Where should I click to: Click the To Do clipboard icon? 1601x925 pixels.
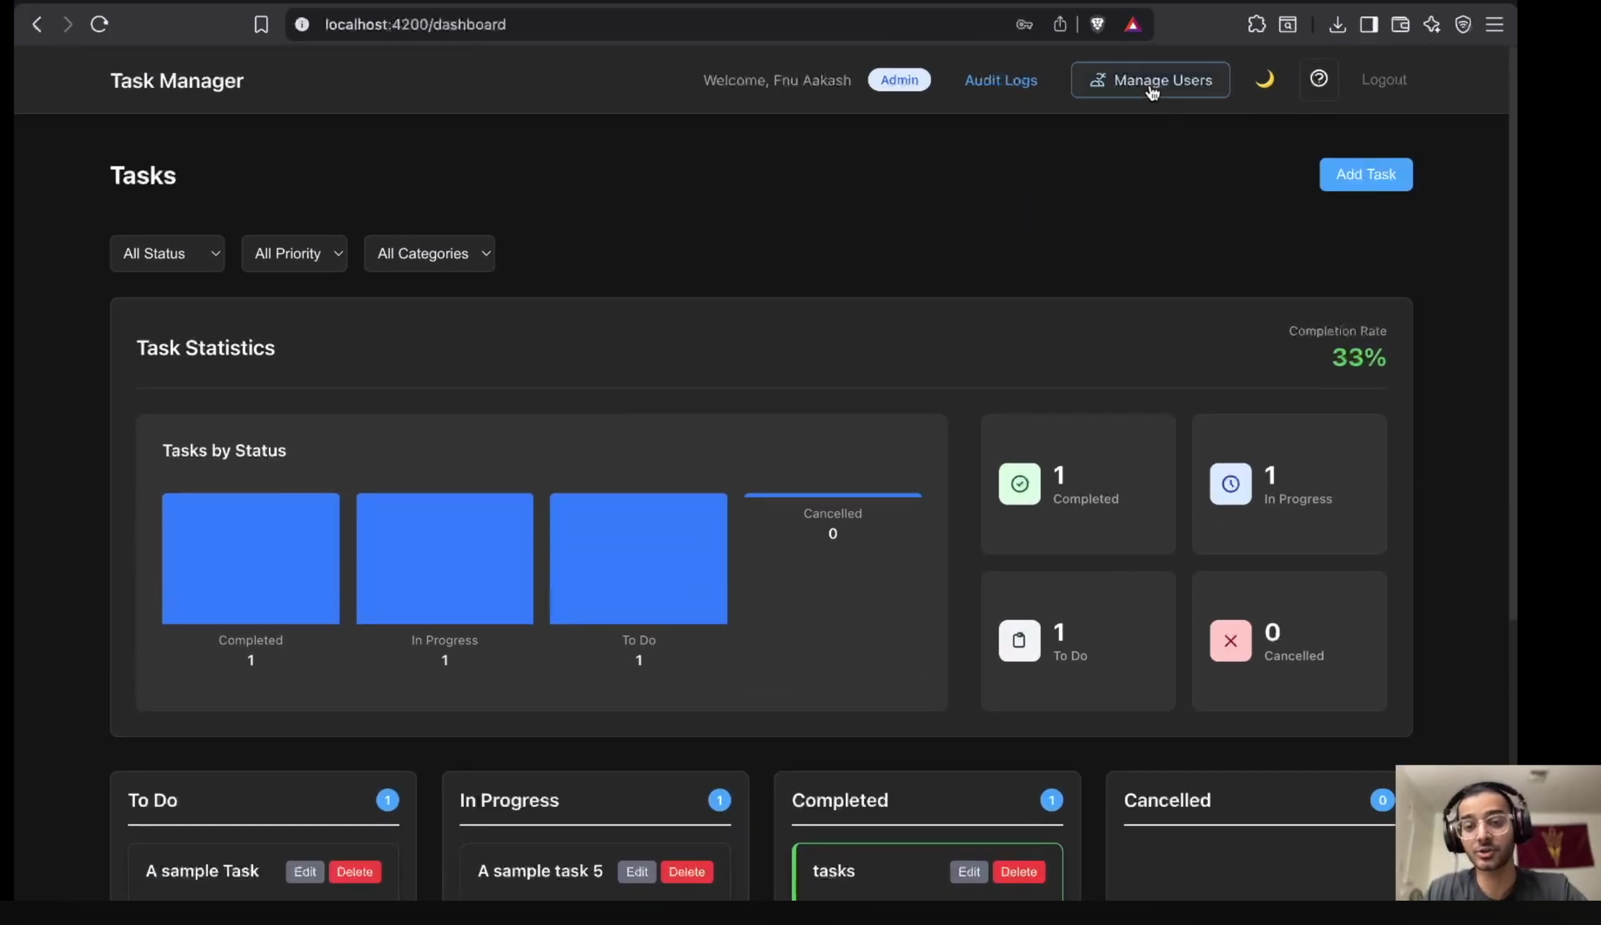click(x=1019, y=641)
